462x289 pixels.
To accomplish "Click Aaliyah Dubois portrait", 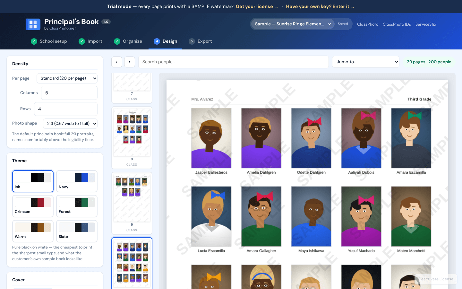I will [x=361, y=138].
